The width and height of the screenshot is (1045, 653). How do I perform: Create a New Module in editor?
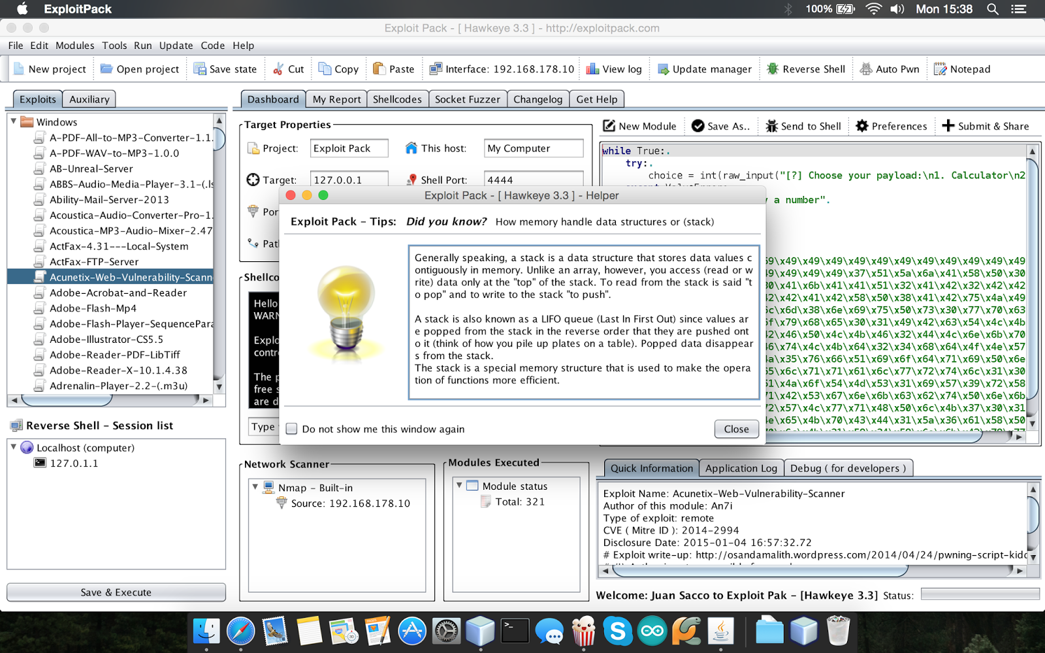tap(639, 126)
